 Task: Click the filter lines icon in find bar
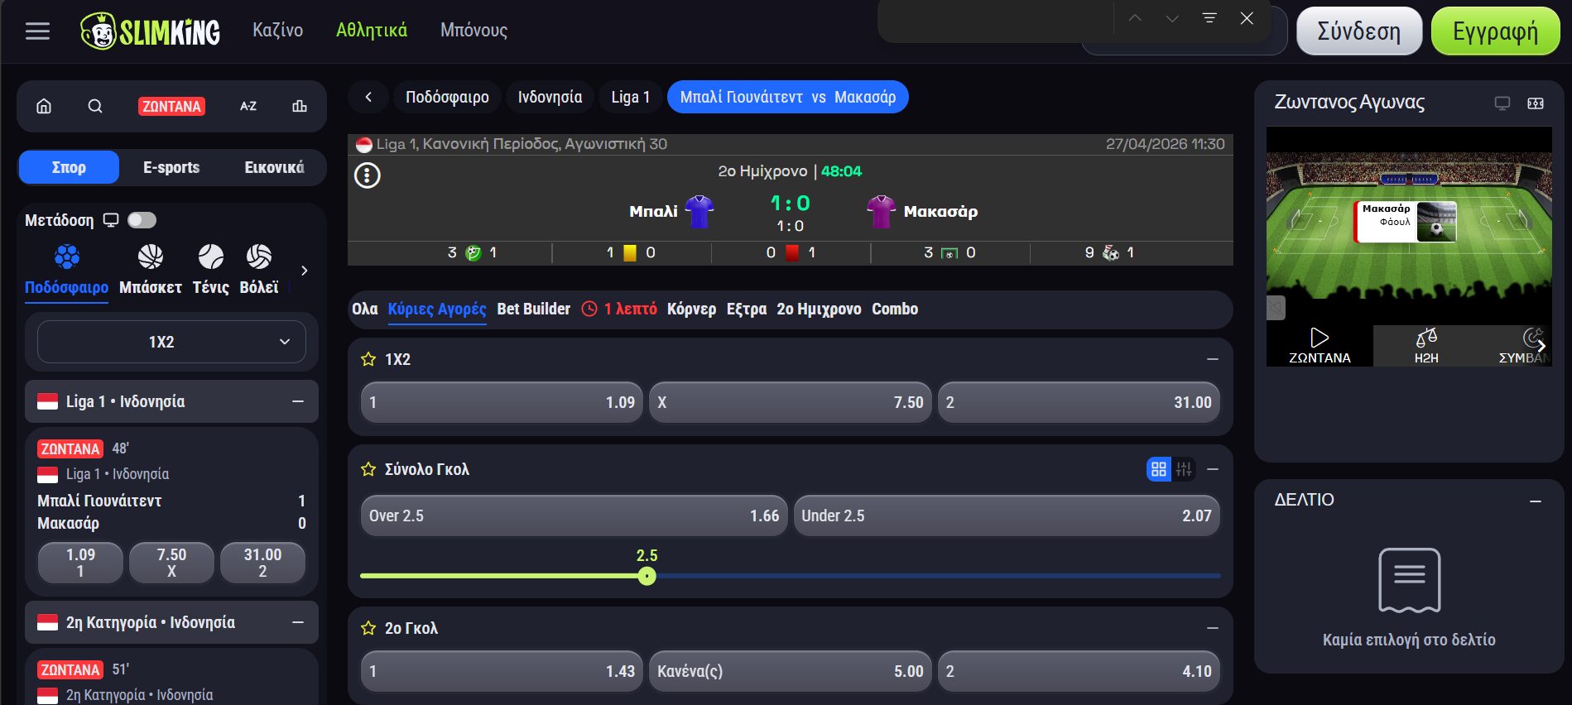1209,18
